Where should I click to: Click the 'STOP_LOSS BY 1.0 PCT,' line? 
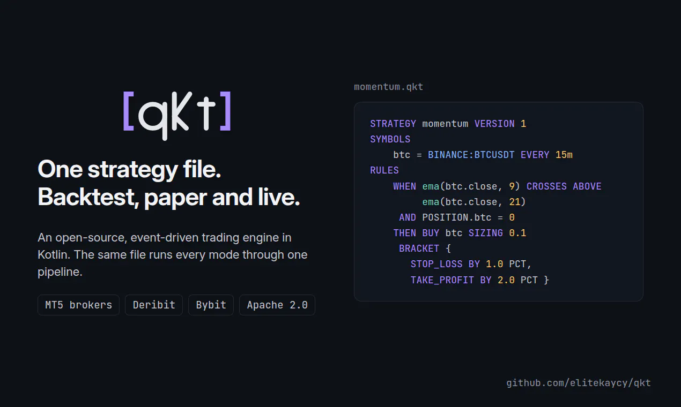pyautogui.click(x=471, y=264)
